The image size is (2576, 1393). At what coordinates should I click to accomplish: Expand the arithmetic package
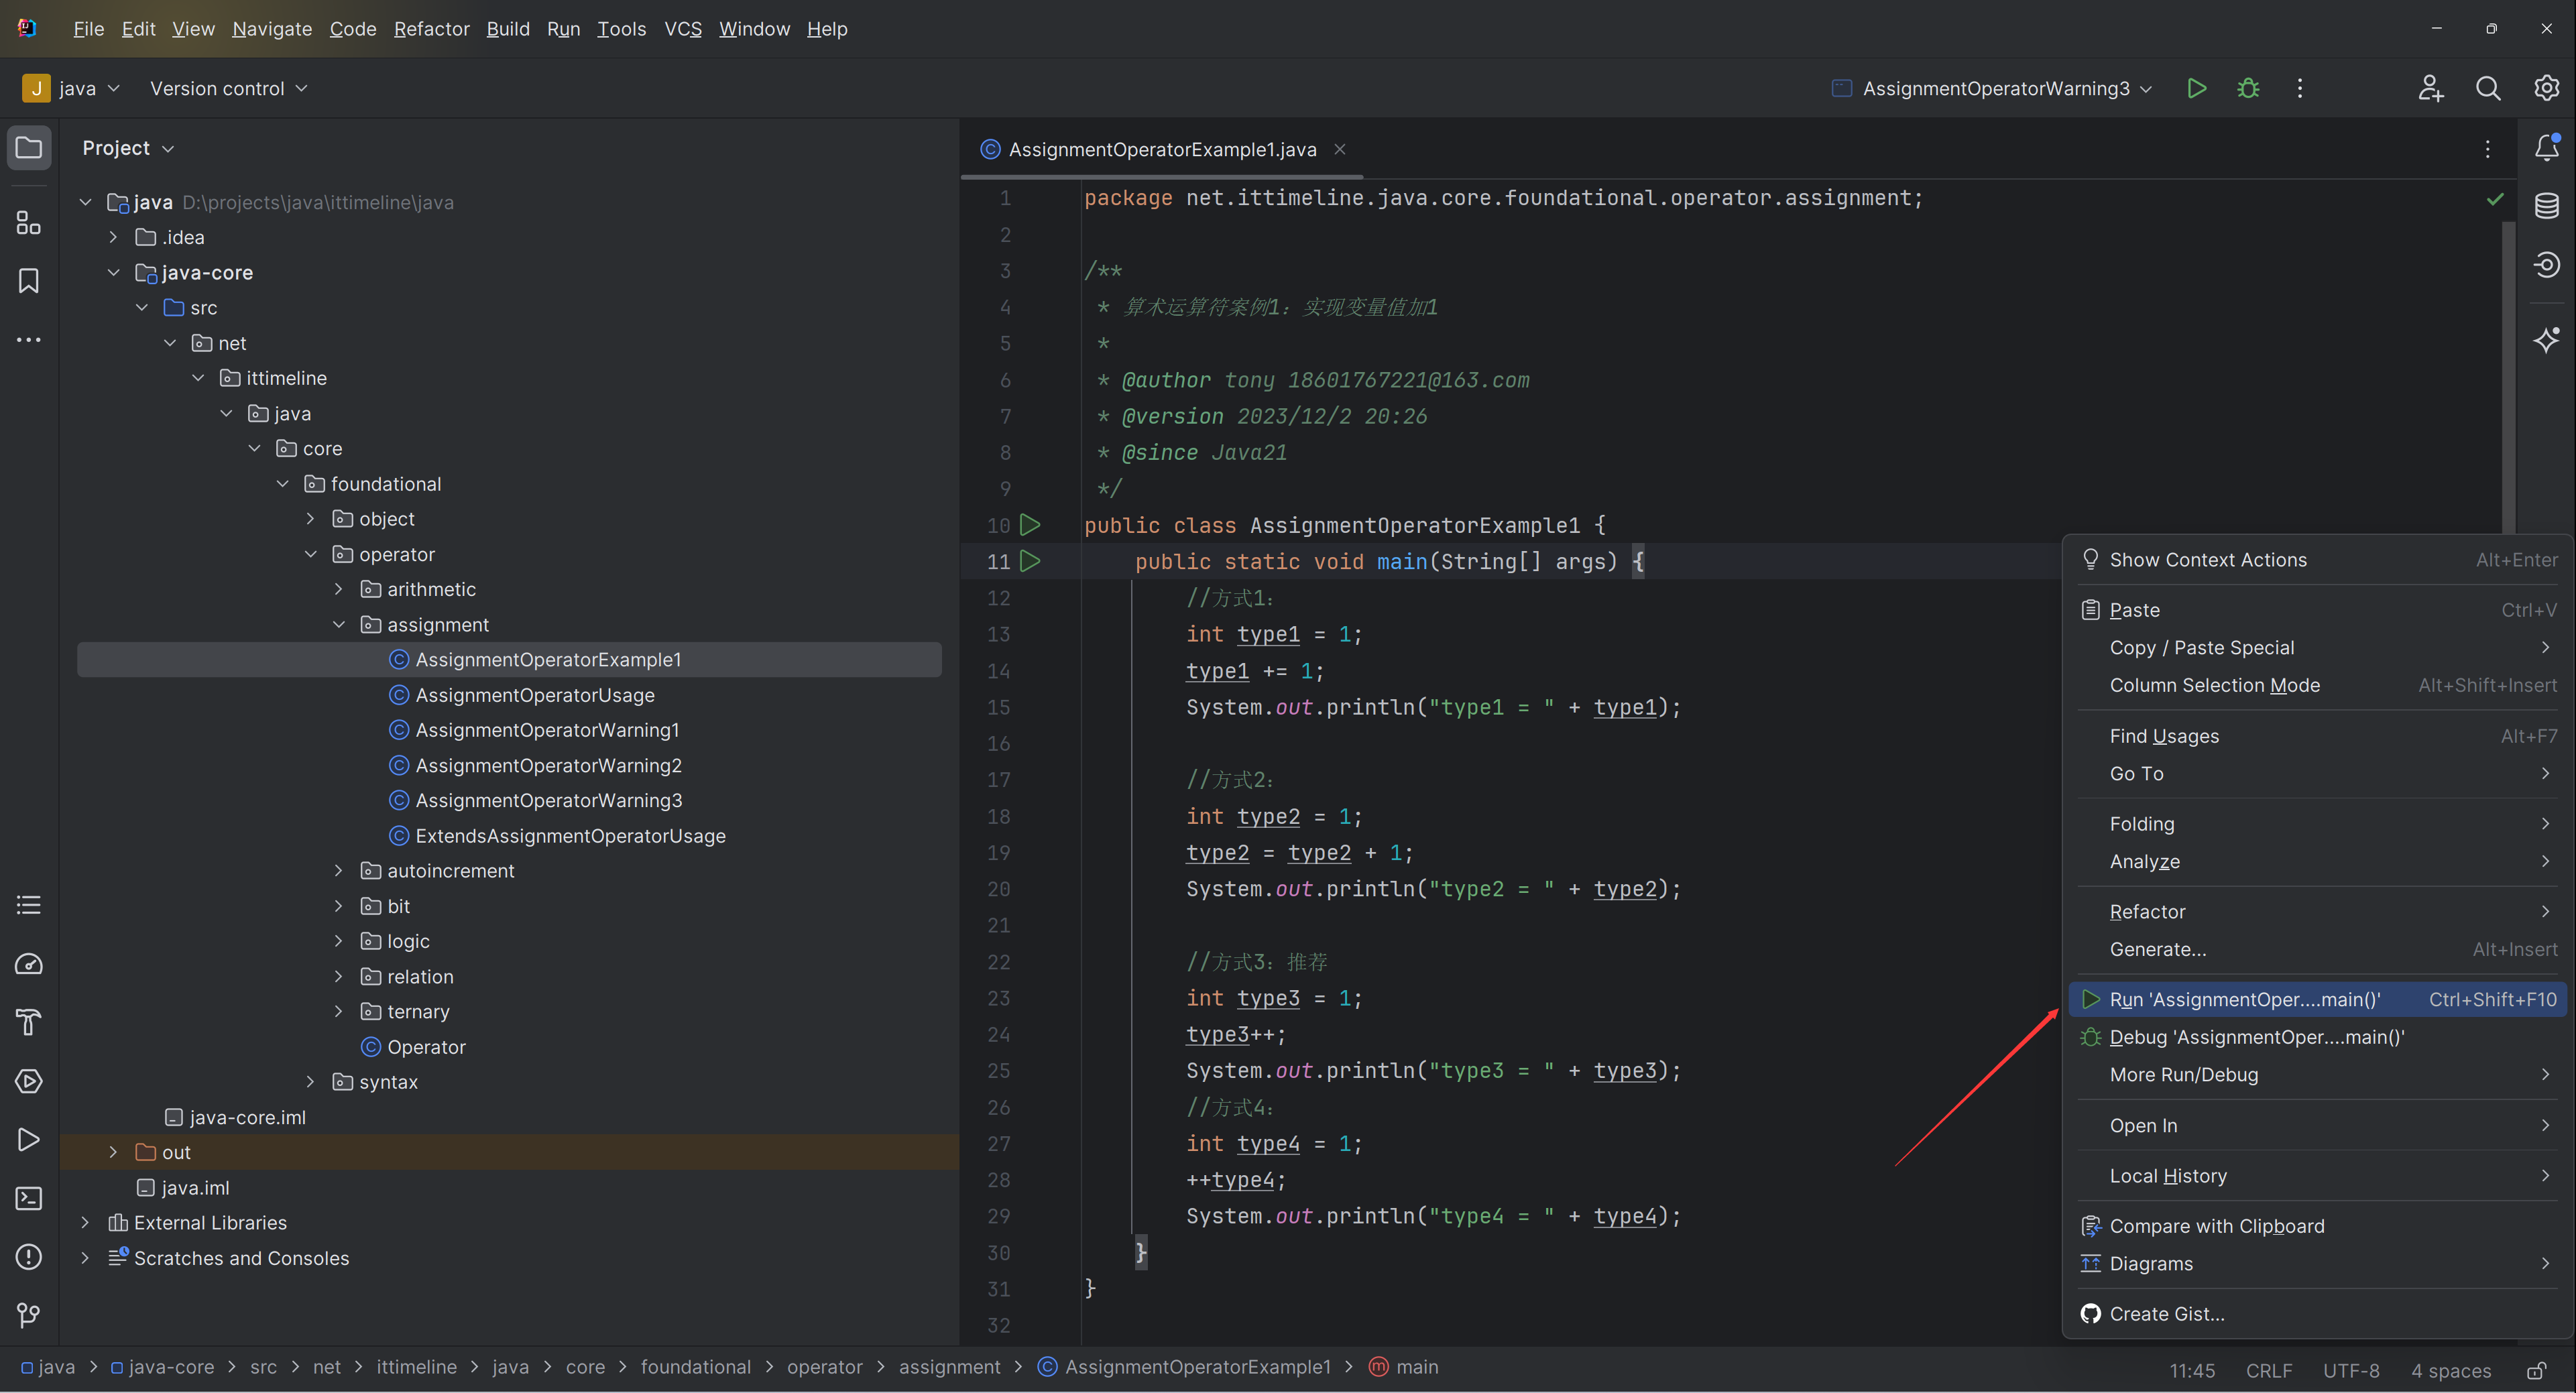pos(338,589)
